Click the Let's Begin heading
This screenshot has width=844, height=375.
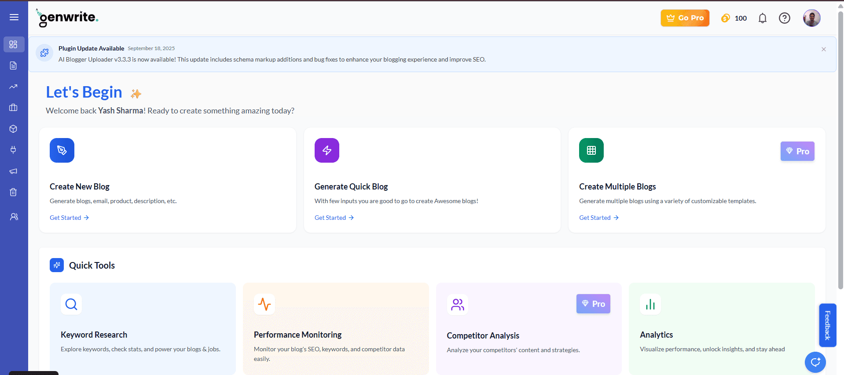tap(84, 92)
